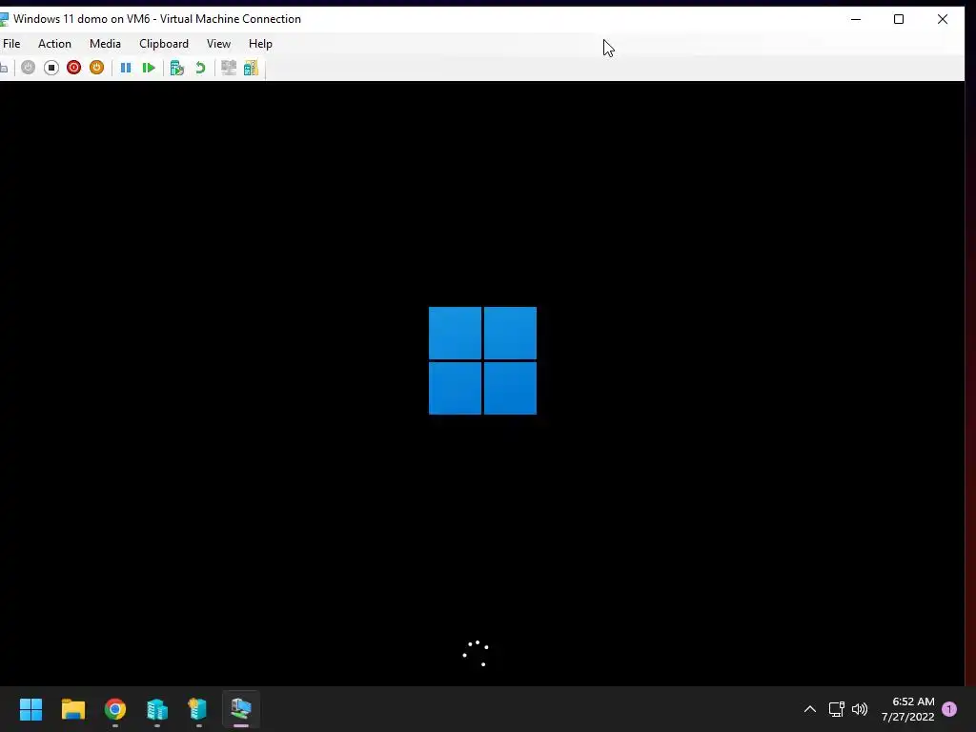Open network status in system tray
976x732 pixels.
point(836,709)
